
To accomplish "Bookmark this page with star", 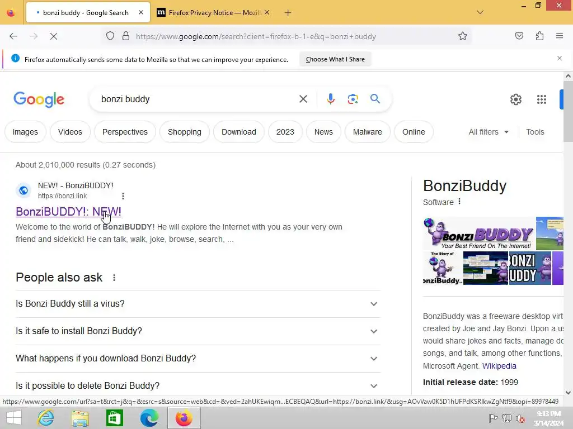I will coord(463,36).
